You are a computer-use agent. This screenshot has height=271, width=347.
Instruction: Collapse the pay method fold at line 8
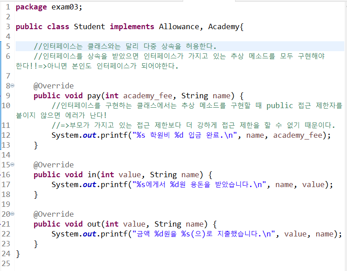pos(13,86)
